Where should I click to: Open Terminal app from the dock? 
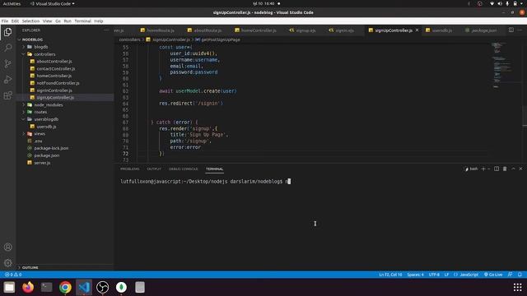tap(47, 287)
